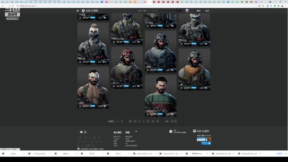This screenshot has width=288, height=162.
Task: Click the WebMoney attestation badge
Action: (x=202, y=139)
